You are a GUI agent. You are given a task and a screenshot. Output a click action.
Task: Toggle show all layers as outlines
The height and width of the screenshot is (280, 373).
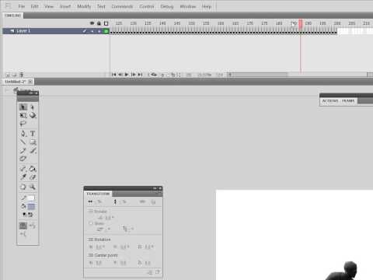(x=106, y=23)
